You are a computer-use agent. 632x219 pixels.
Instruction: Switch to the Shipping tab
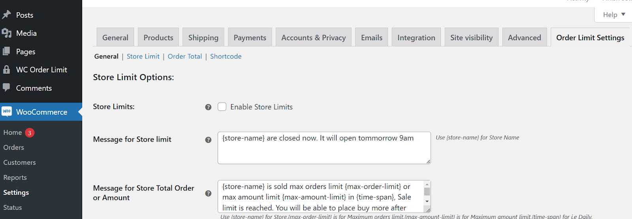click(x=203, y=37)
